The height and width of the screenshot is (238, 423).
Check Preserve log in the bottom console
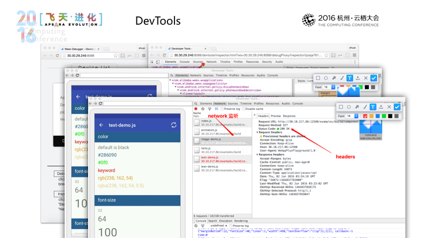click(231, 226)
